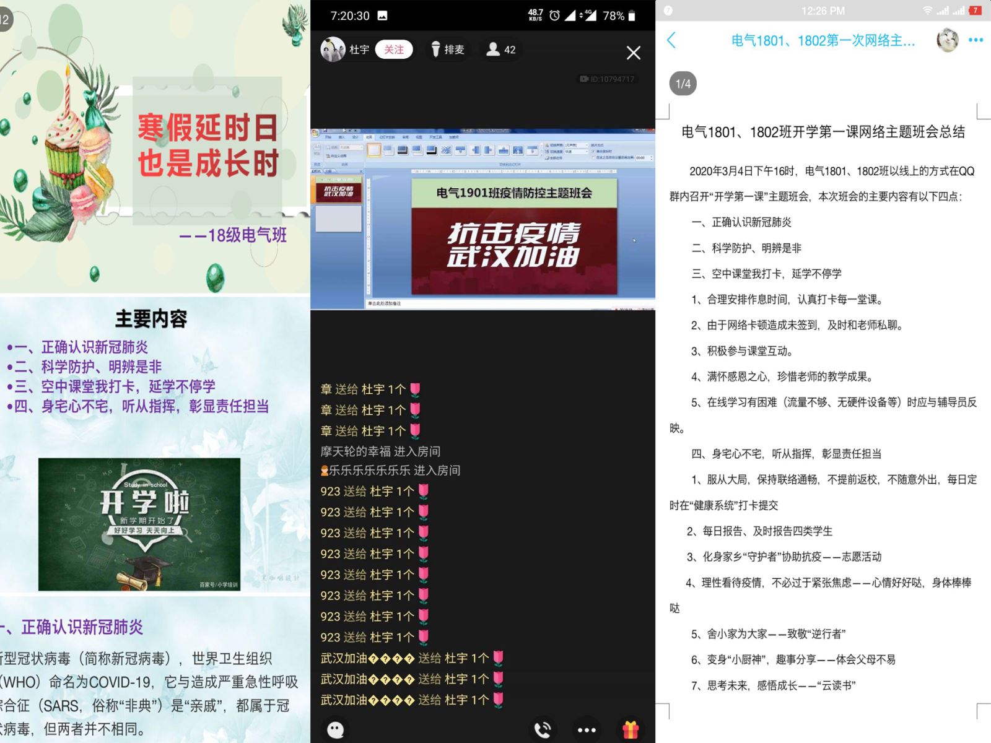This screenshot has width=991, height=743.
Task: Open the gift box in live room
Action: click(x=631, y=729)
